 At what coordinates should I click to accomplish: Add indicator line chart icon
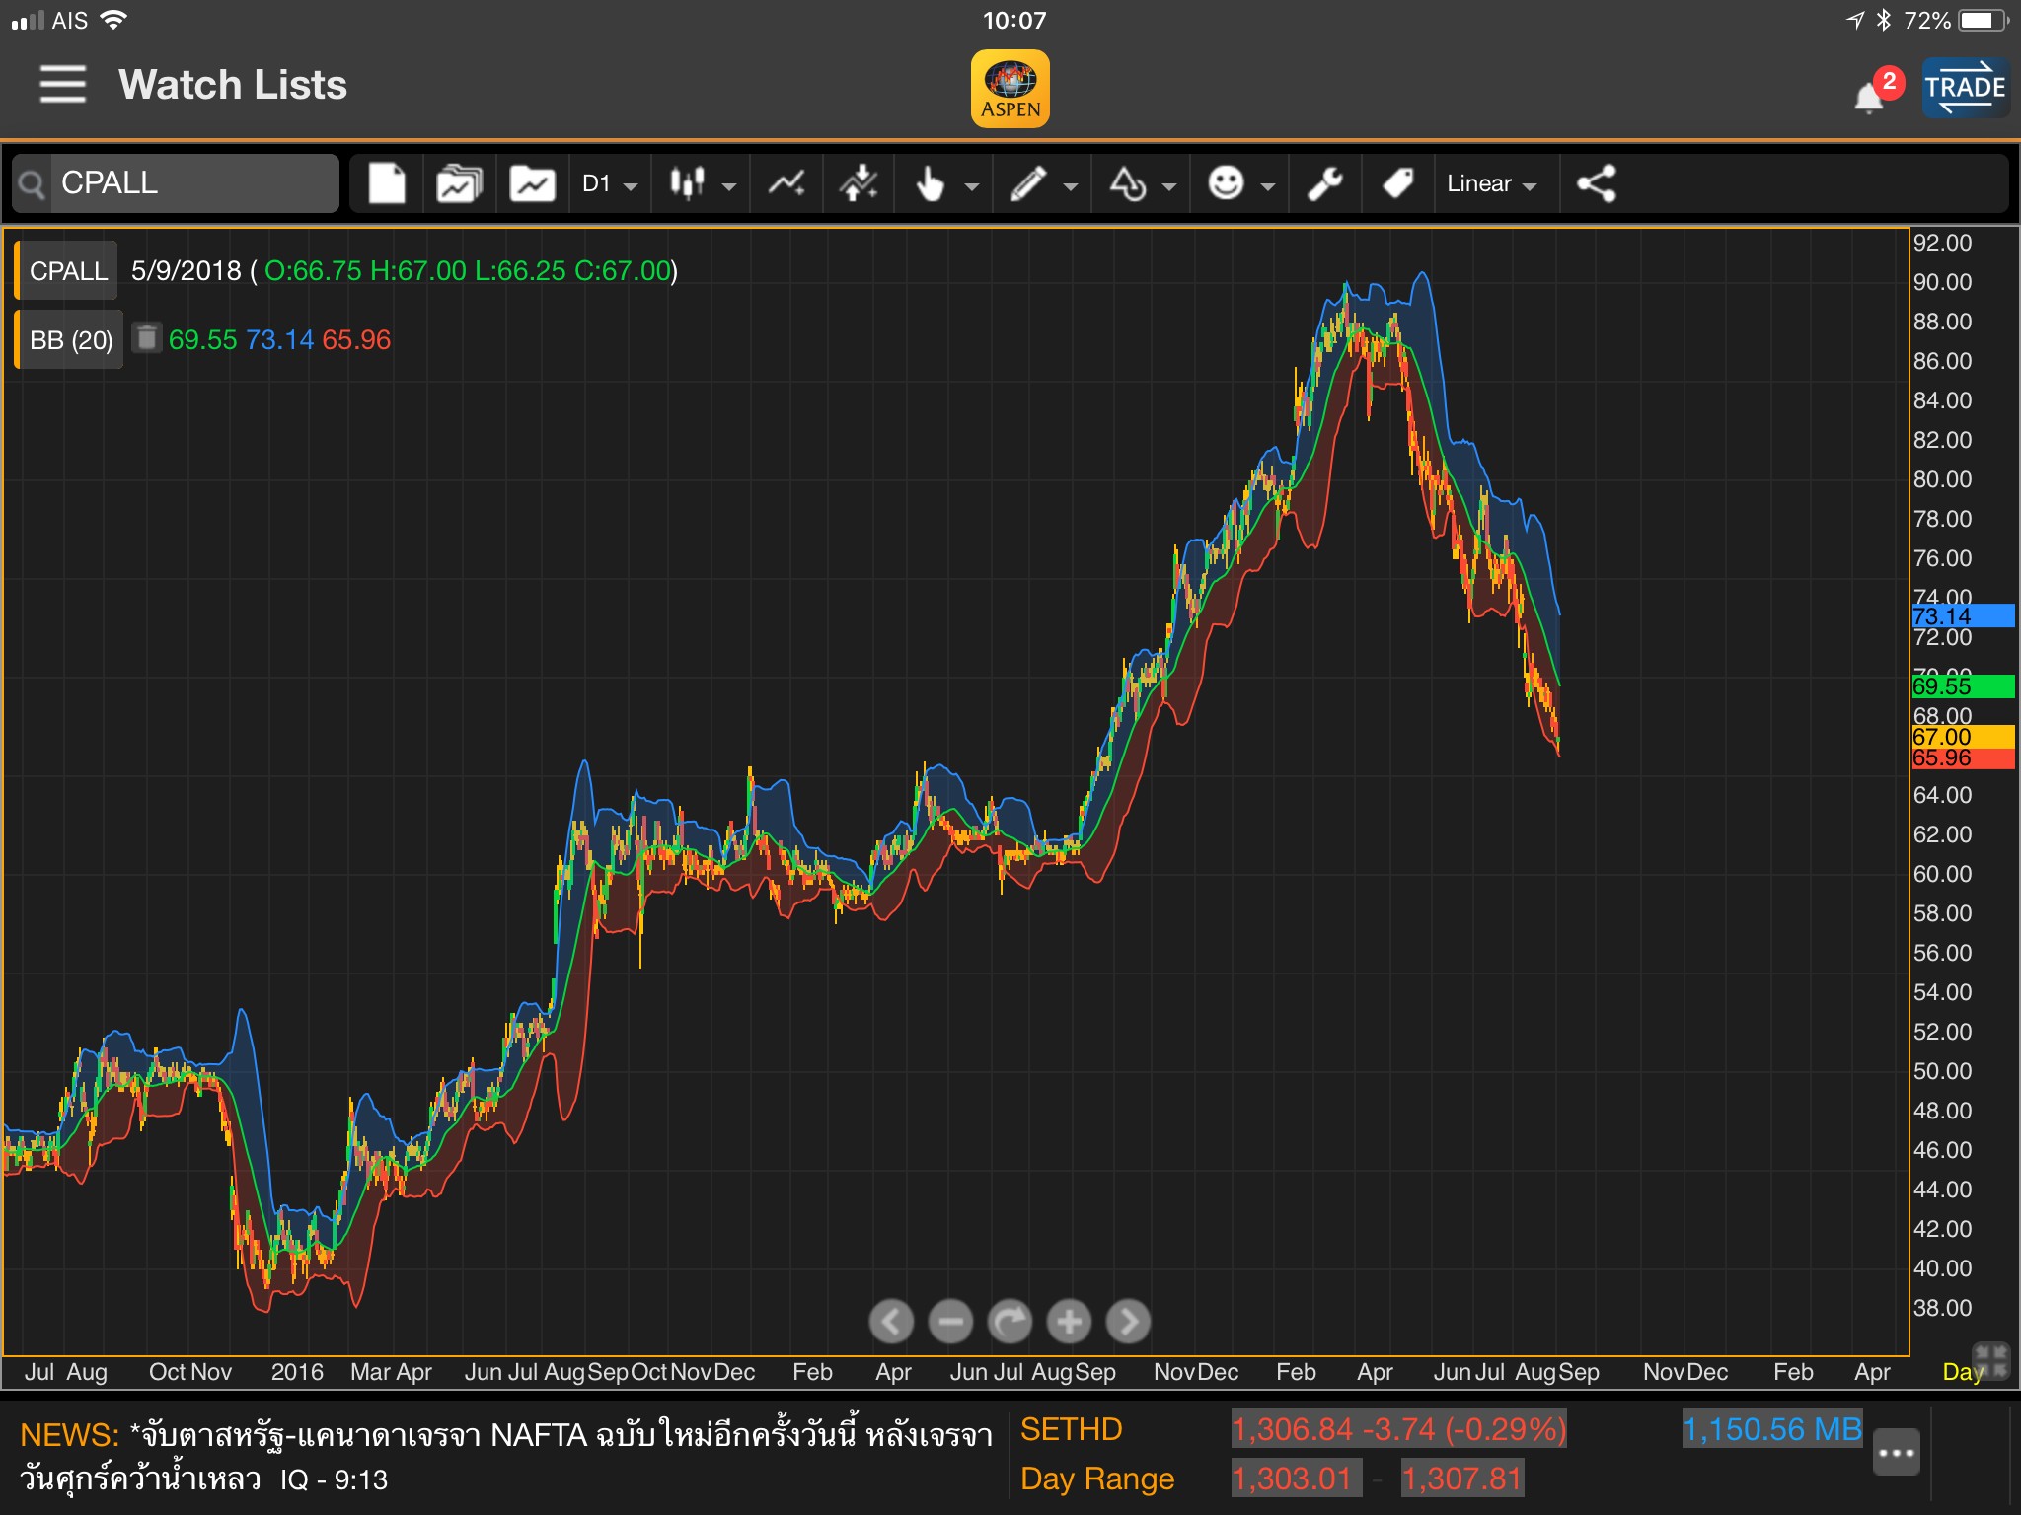[x=786, y=183]
